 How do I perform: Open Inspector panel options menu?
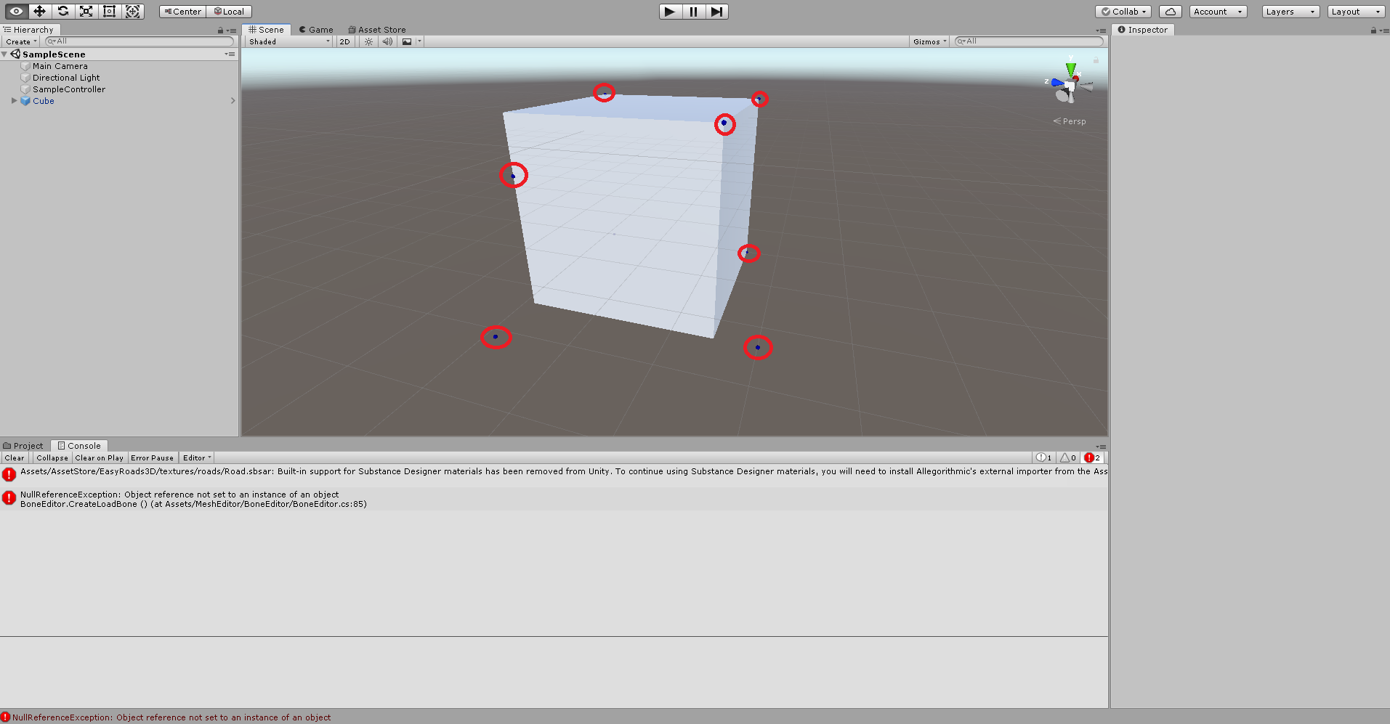pyautogui.click(x=1384, y=30)
